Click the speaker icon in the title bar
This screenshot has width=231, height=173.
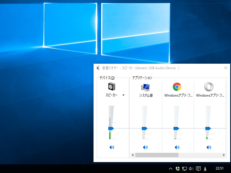pyautogui.click(x=98, y=68)
